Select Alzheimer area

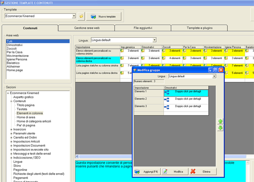[14, 67]
